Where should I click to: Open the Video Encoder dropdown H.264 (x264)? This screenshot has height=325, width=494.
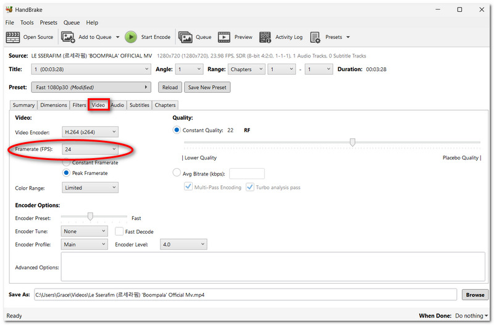[x=90, y=132]
